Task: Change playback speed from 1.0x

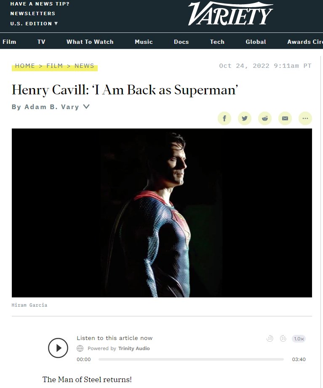Action: point(299,339)
